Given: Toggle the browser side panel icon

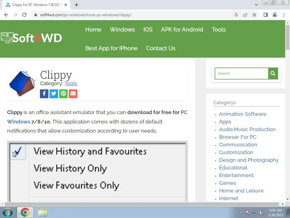Looking at the screenshot, I should coord(266,15).
